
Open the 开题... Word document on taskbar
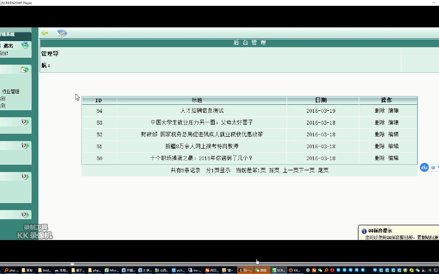tap(129, 270)
